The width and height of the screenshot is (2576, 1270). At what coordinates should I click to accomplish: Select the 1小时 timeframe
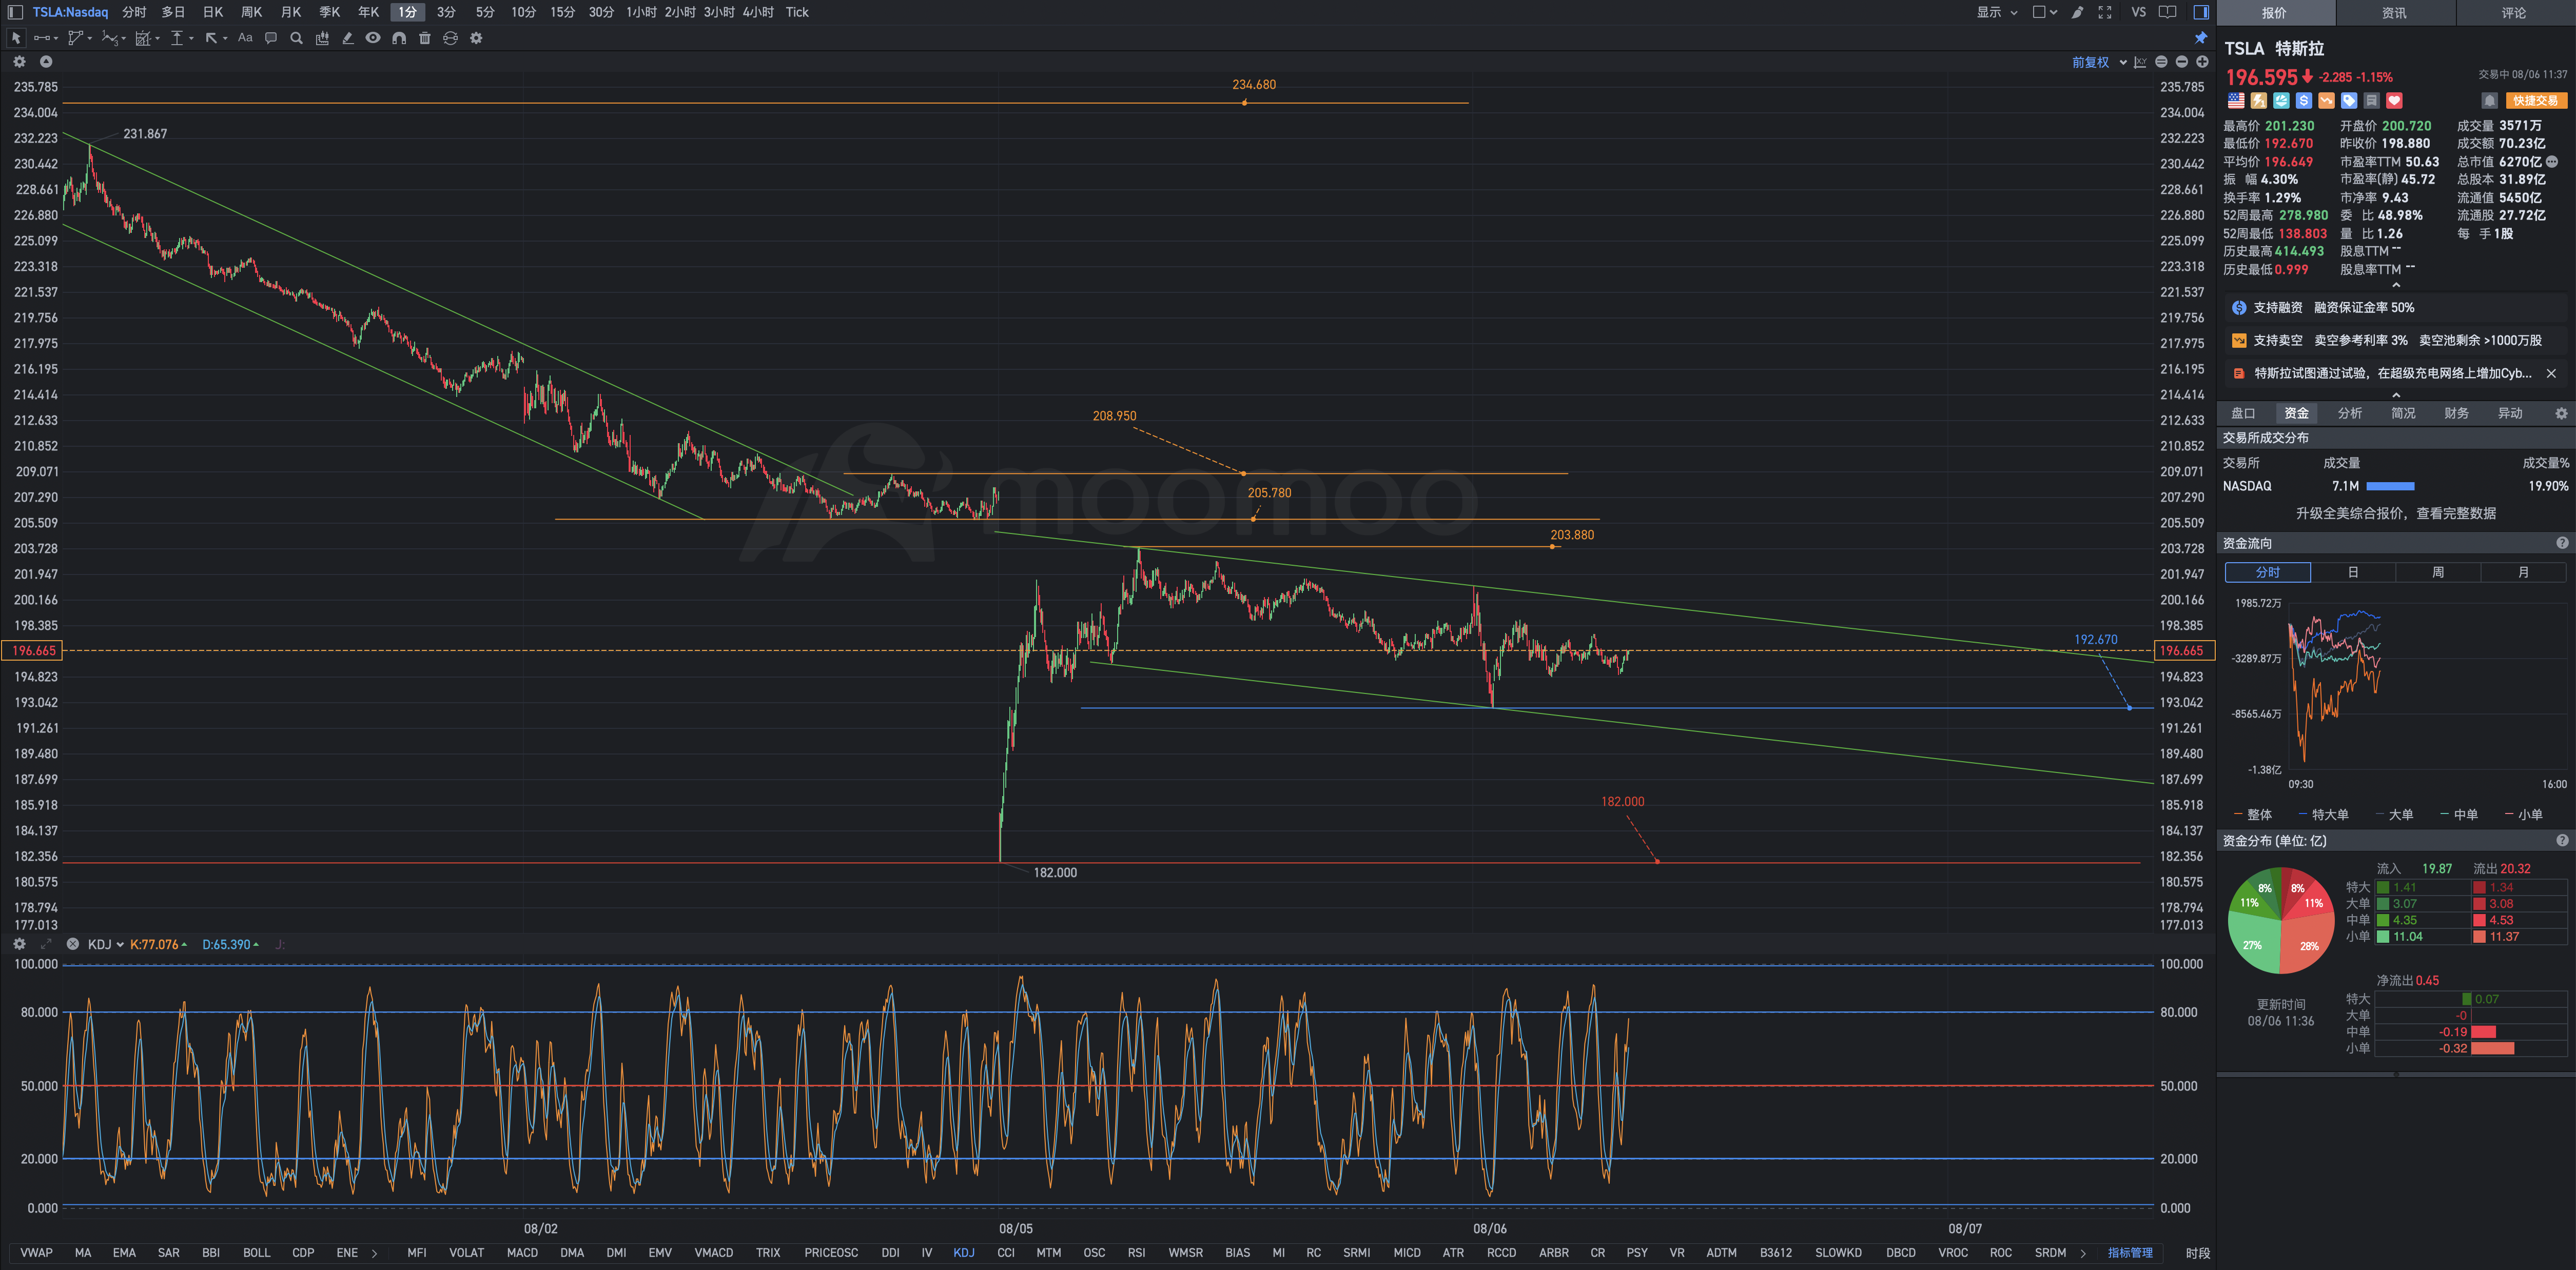point(642,12)
